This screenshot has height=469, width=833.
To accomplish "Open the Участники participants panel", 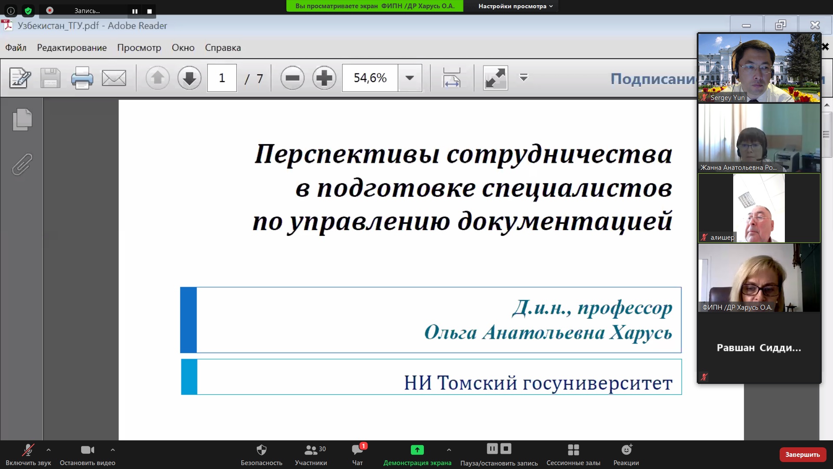I will point(311,454).
